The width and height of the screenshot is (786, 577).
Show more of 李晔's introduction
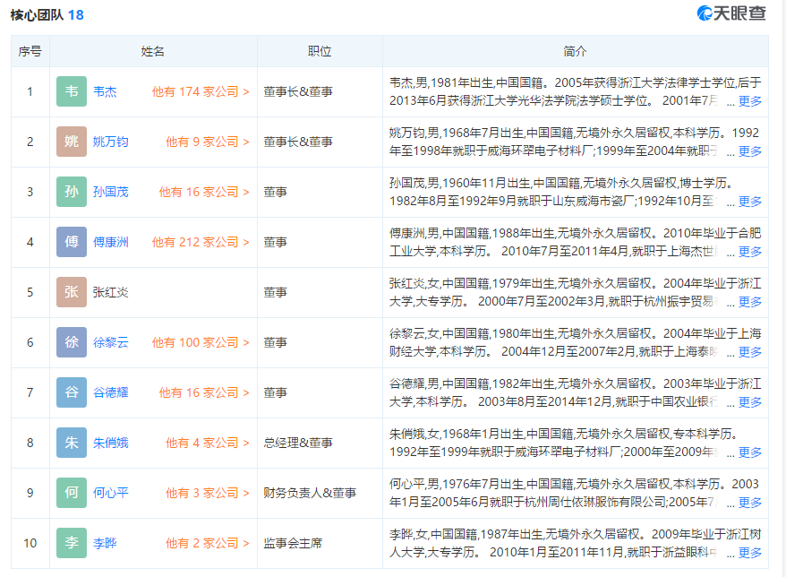(749, 553)
